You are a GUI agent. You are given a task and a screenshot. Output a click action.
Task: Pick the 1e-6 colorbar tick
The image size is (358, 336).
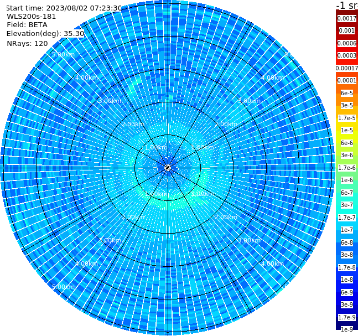tap(347, 180)
